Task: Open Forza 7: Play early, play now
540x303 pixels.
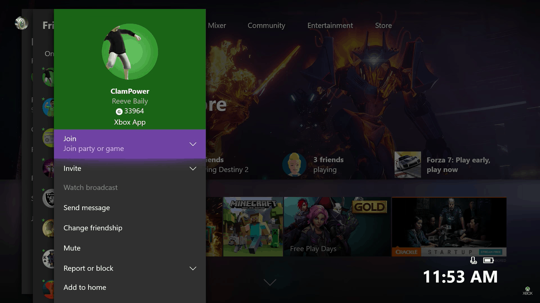Action: pyautogui.click(x=458, y=165)
